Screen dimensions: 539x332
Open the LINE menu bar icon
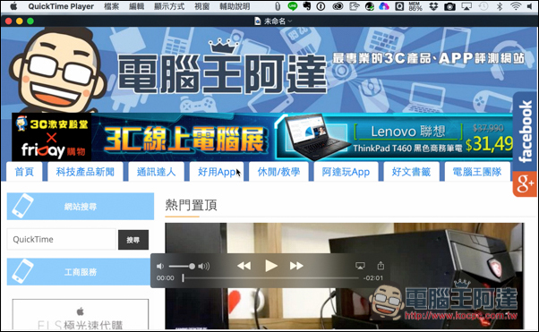coord(293,6)
